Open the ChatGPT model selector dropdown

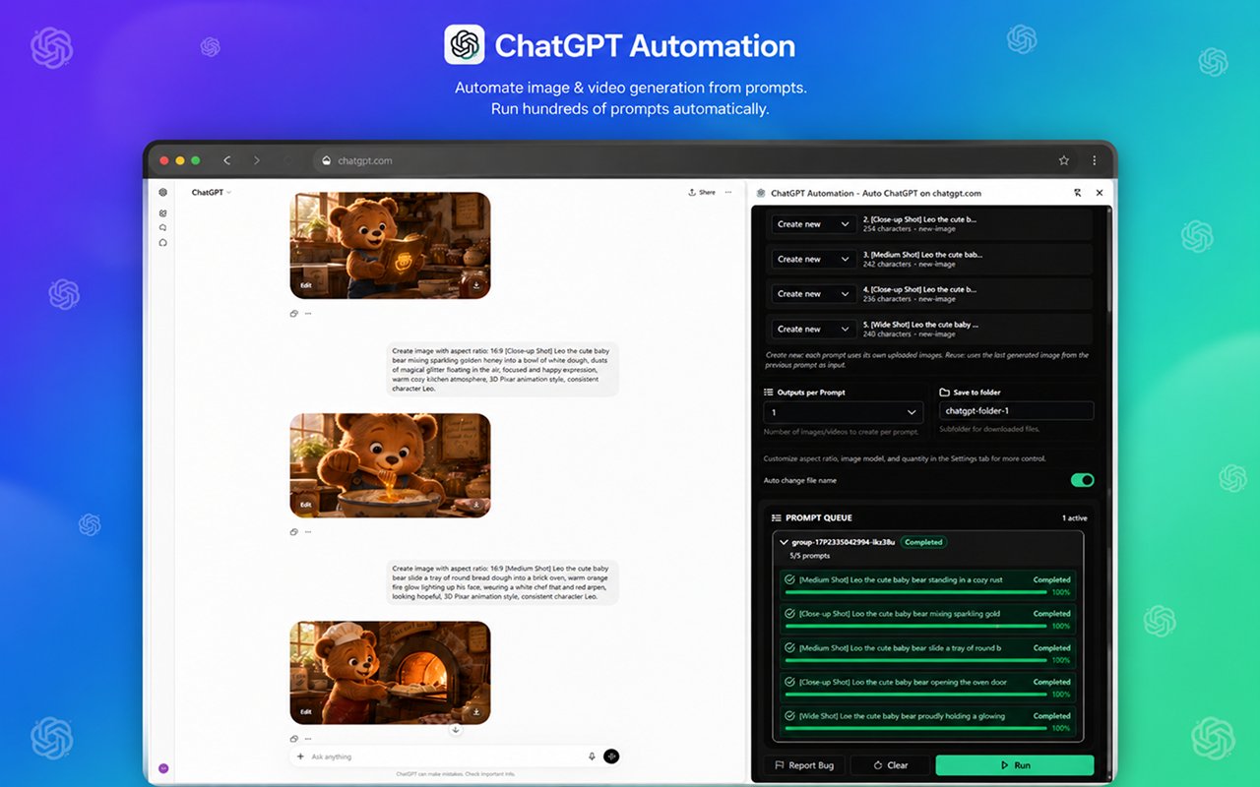pyautogui.click(x=212, y=193)
